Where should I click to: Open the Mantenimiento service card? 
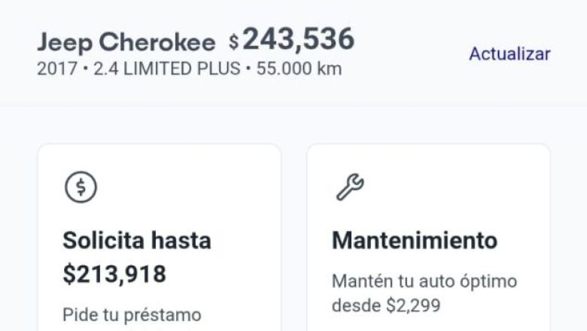[x=428, y=238]
